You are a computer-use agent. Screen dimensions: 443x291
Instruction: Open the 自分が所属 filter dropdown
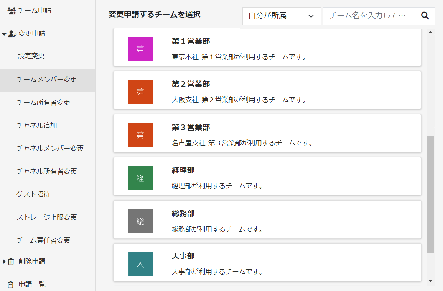point(282,16)
